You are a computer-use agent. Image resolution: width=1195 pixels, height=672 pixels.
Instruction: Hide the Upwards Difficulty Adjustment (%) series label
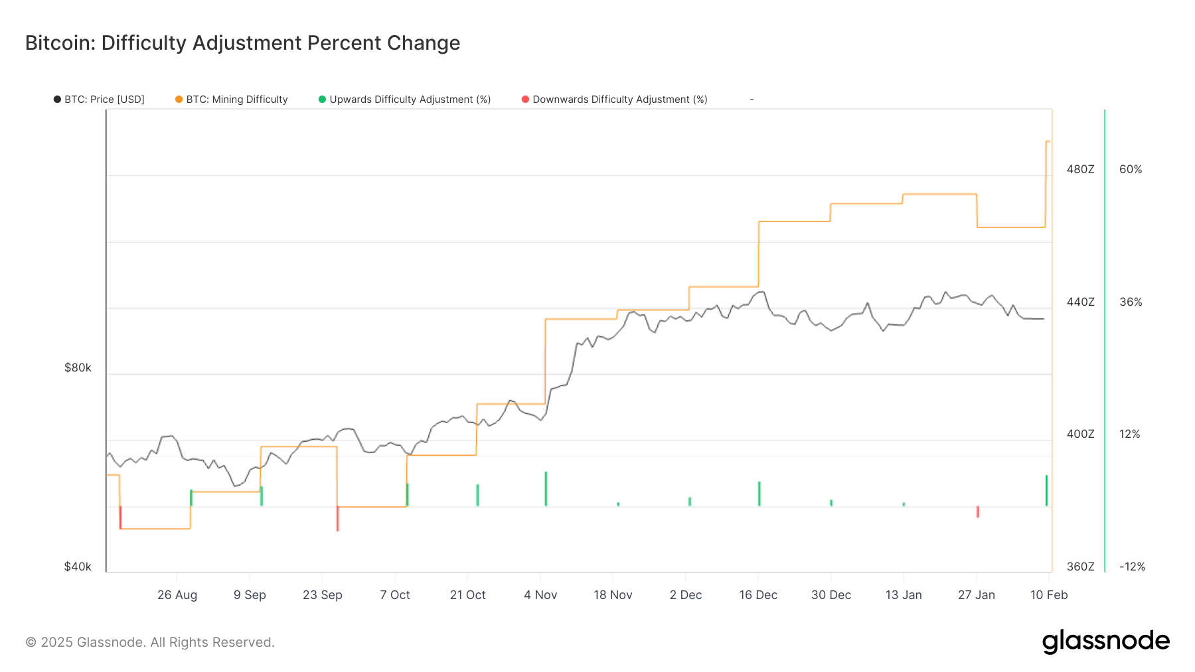pos(410,100)
